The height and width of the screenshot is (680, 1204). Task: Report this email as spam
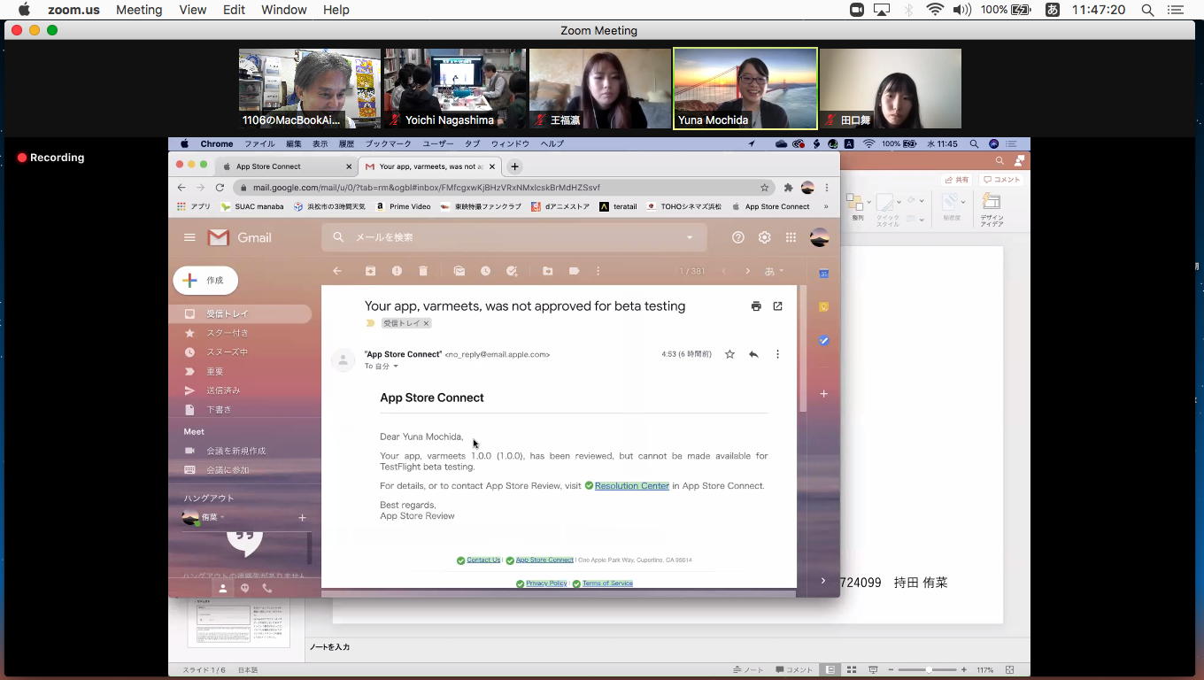(397, 271)
